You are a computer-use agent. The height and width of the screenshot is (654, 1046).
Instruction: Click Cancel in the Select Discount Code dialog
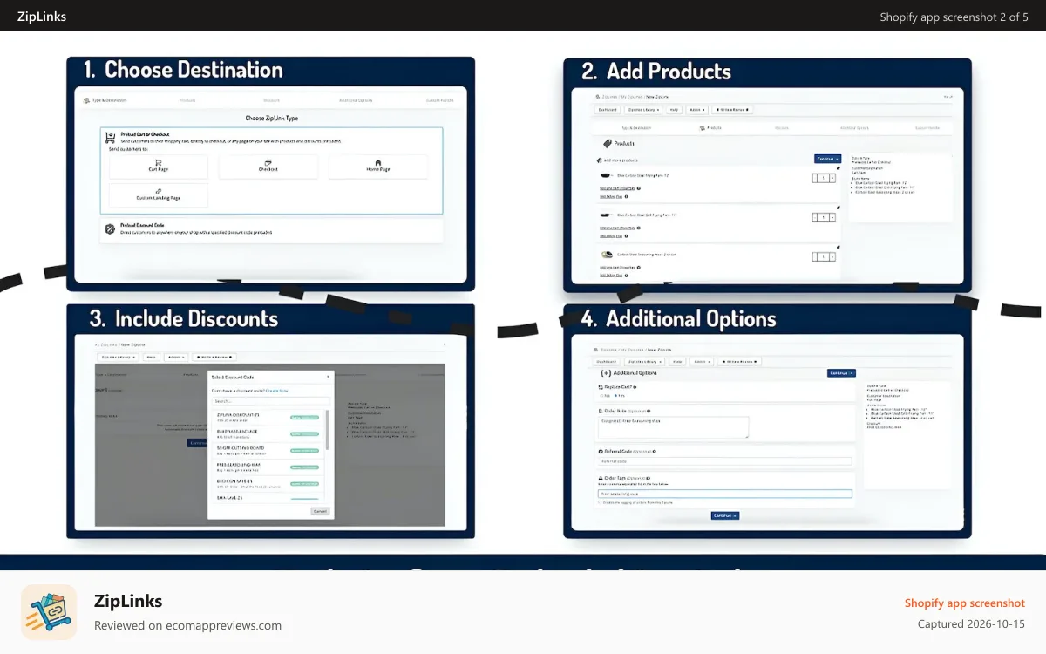coord(320,511)
